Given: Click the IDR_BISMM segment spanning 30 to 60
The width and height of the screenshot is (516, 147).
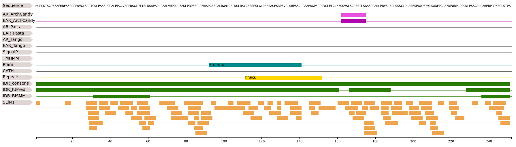Looking at the screenshot, I should [x=122, y=96].
